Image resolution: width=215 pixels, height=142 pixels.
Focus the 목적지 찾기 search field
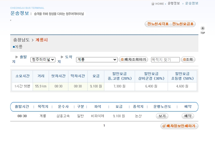coord(165,60)
